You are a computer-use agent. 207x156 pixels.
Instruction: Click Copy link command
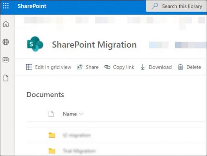119,67
